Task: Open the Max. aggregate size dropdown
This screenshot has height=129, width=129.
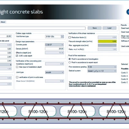Action: tap(107, 45)
